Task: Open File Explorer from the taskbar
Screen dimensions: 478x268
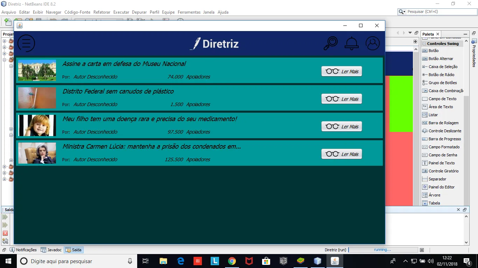Action: (x=163, y=261)
